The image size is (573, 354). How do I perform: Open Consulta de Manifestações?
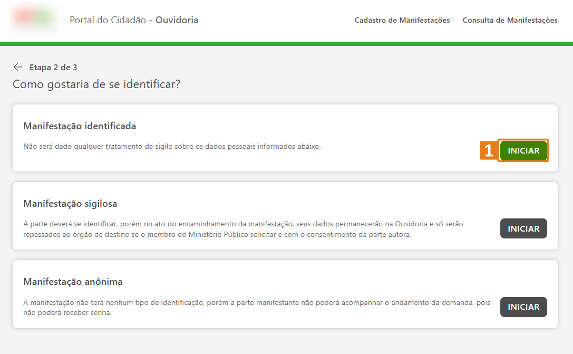coord(509,20)
